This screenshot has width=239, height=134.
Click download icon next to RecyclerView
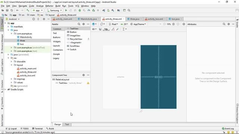point(88,39)
